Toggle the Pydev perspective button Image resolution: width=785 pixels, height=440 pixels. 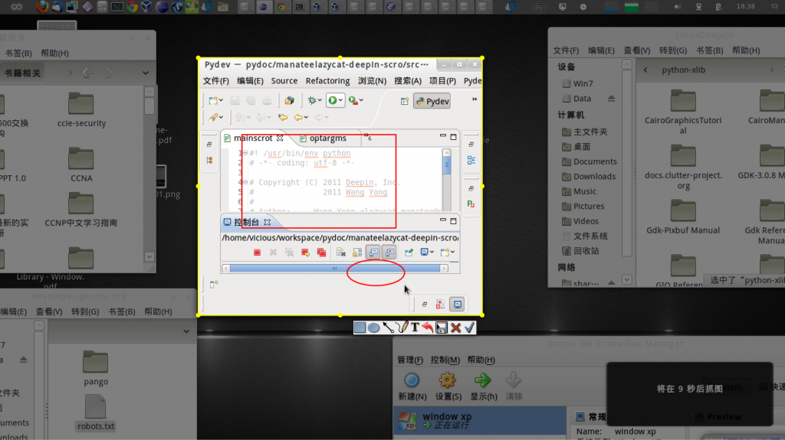(432, 101)
